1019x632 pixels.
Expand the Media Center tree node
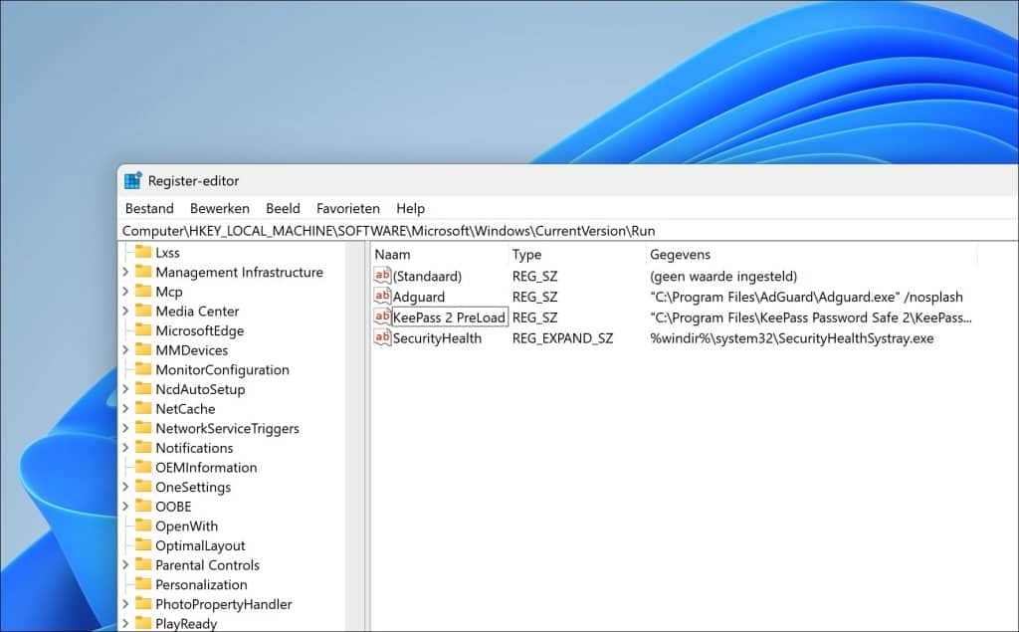click(x=123, y=311)
